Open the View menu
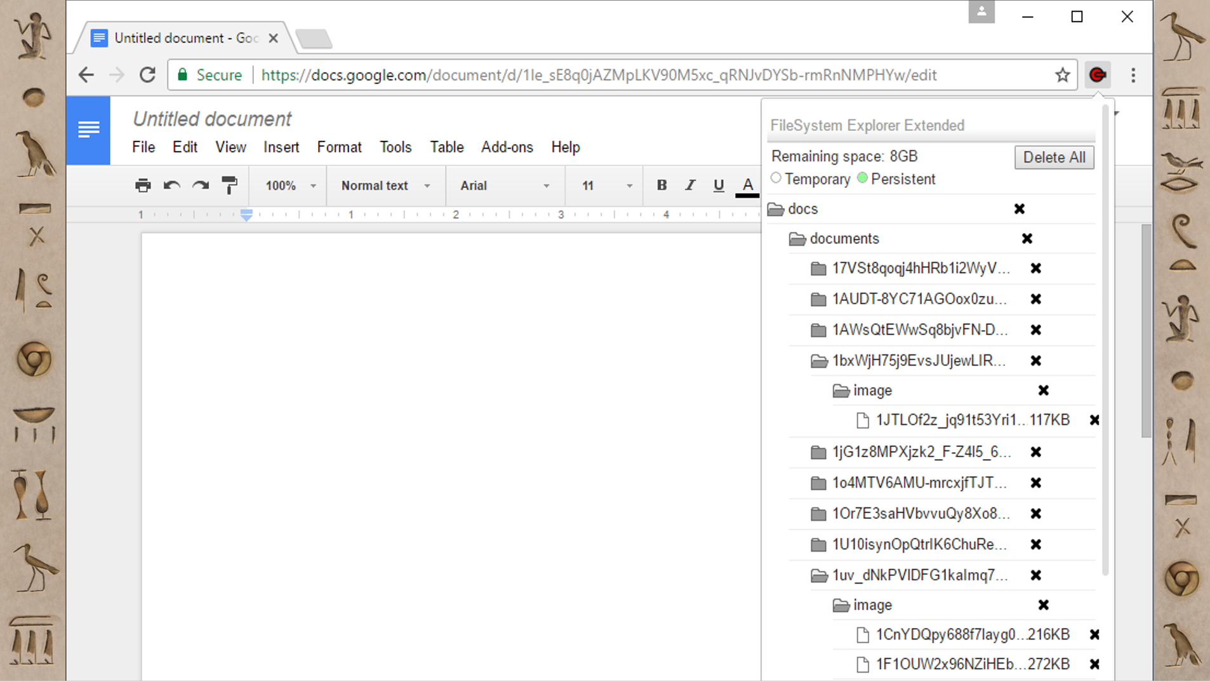 click(x=230, y=147)
